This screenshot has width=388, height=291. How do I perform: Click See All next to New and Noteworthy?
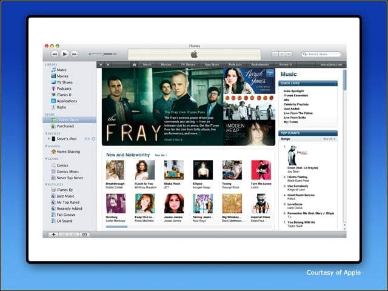(161, 155)
